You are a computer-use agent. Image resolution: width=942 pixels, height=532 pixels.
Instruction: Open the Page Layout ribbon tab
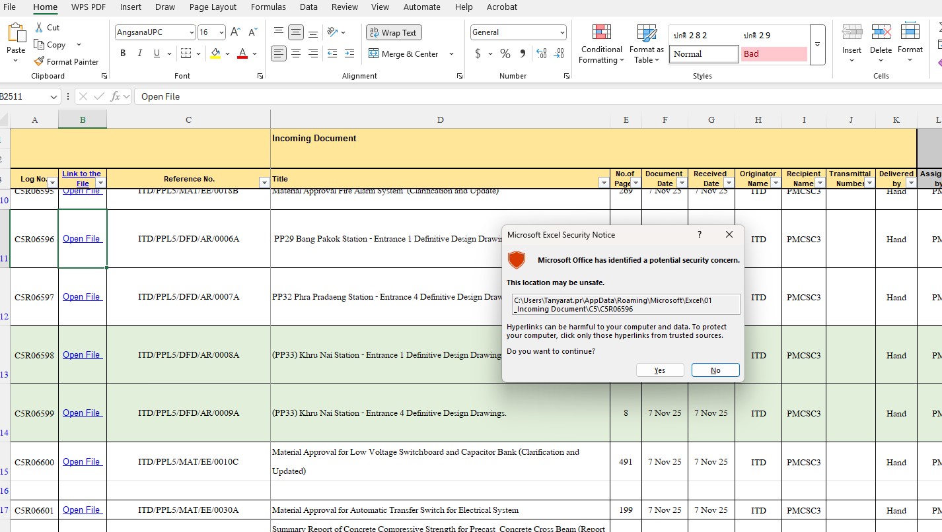click(213, 7)
